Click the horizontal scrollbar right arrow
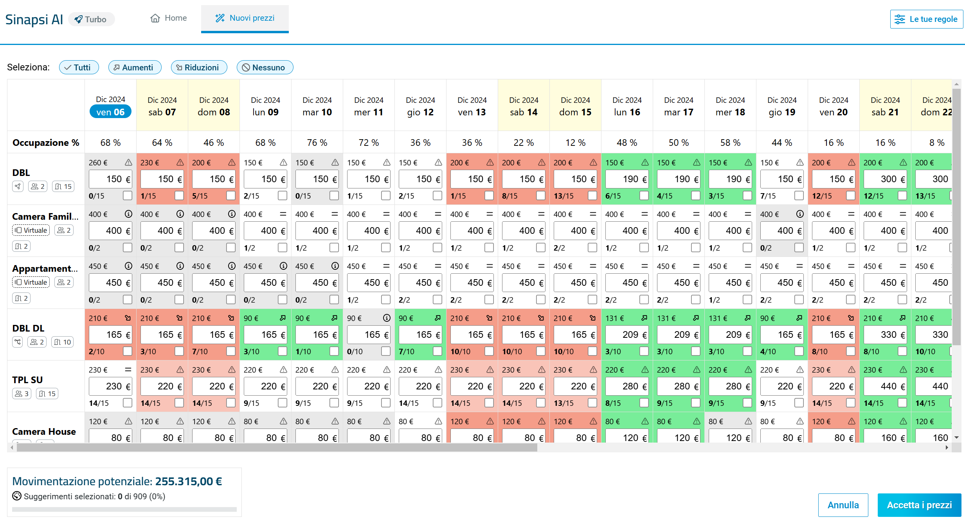The width and height of the screenshot is (965, 520). [x=947, y=448]
